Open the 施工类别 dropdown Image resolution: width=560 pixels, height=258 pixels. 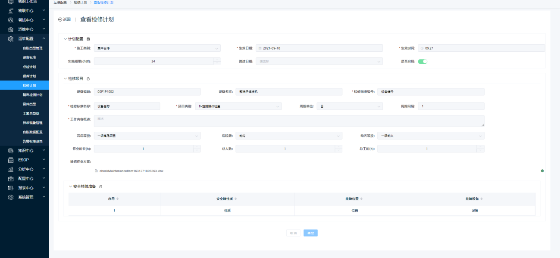click(157, 48)
